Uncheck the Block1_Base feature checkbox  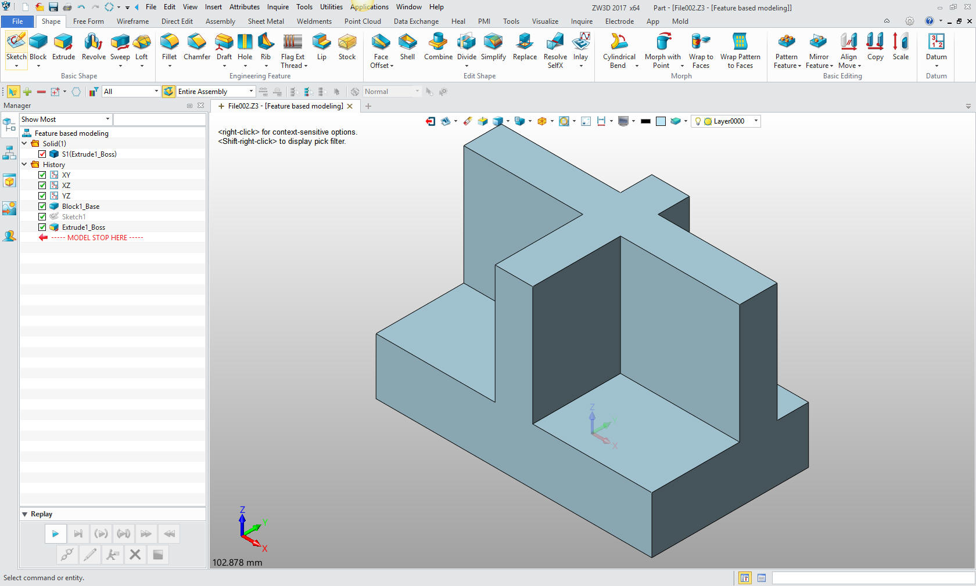click(x=42, y=207)
